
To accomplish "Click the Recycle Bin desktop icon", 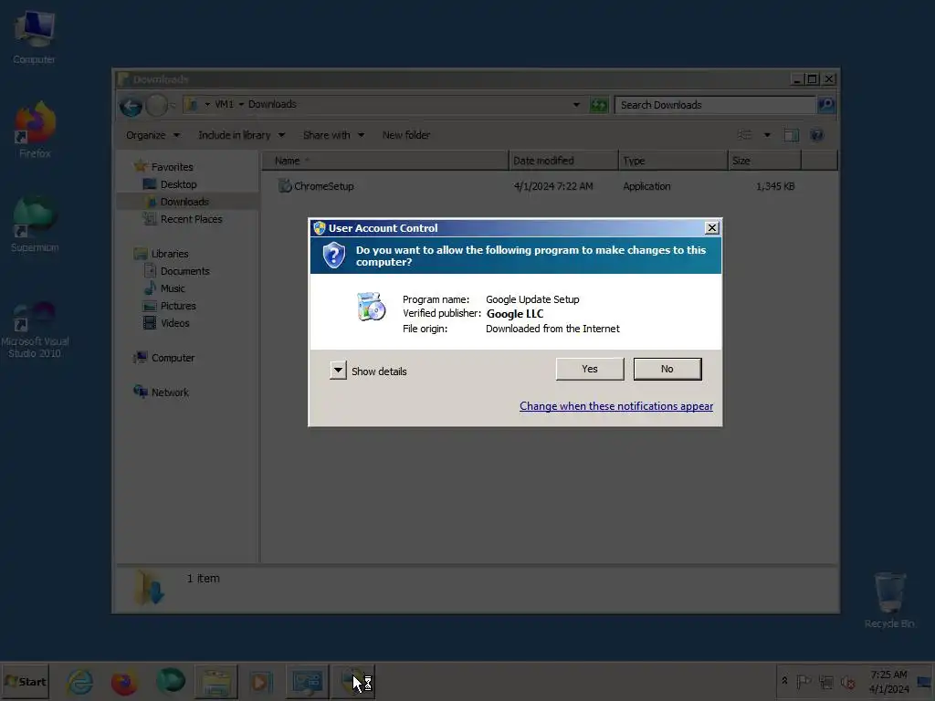I will (889, 601).
